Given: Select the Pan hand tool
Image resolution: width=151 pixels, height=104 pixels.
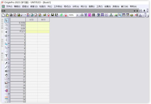Looking at the screenshot, I should pos(6,75).
